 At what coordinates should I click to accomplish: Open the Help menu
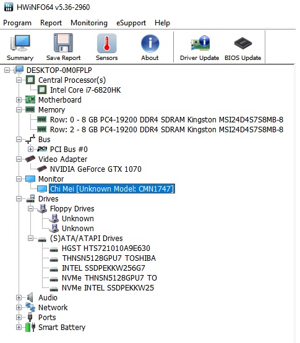coord(162,23)
